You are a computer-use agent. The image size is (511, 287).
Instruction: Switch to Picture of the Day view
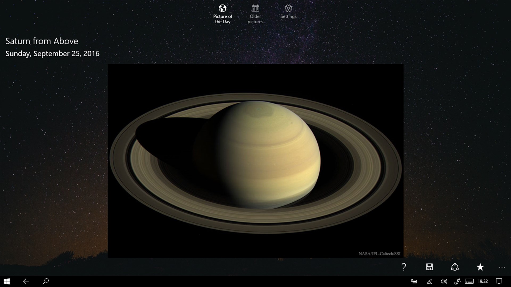point(222,13)
